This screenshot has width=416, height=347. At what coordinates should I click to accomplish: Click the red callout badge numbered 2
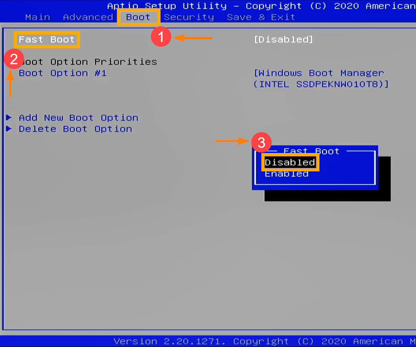click(13, 59)
